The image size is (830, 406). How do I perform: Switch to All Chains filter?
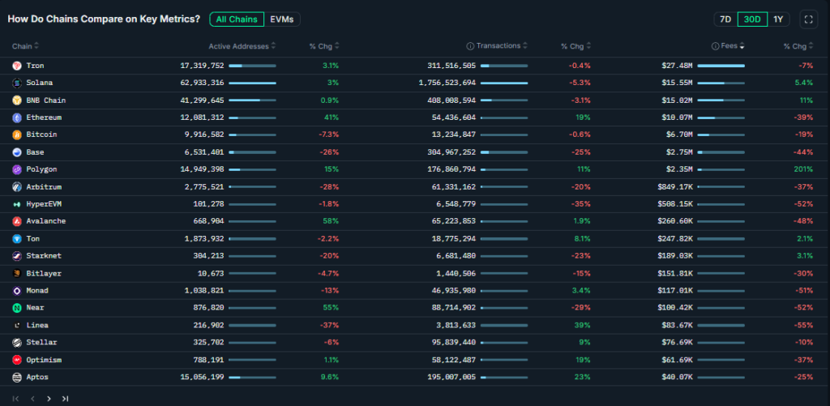click(x=236, y=19)
